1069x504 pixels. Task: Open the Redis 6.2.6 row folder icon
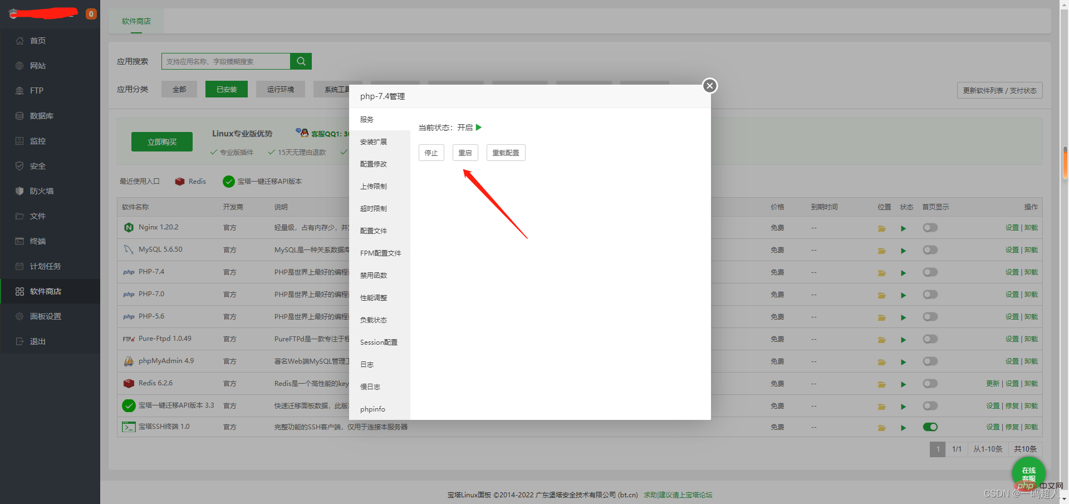click(882, 384)
